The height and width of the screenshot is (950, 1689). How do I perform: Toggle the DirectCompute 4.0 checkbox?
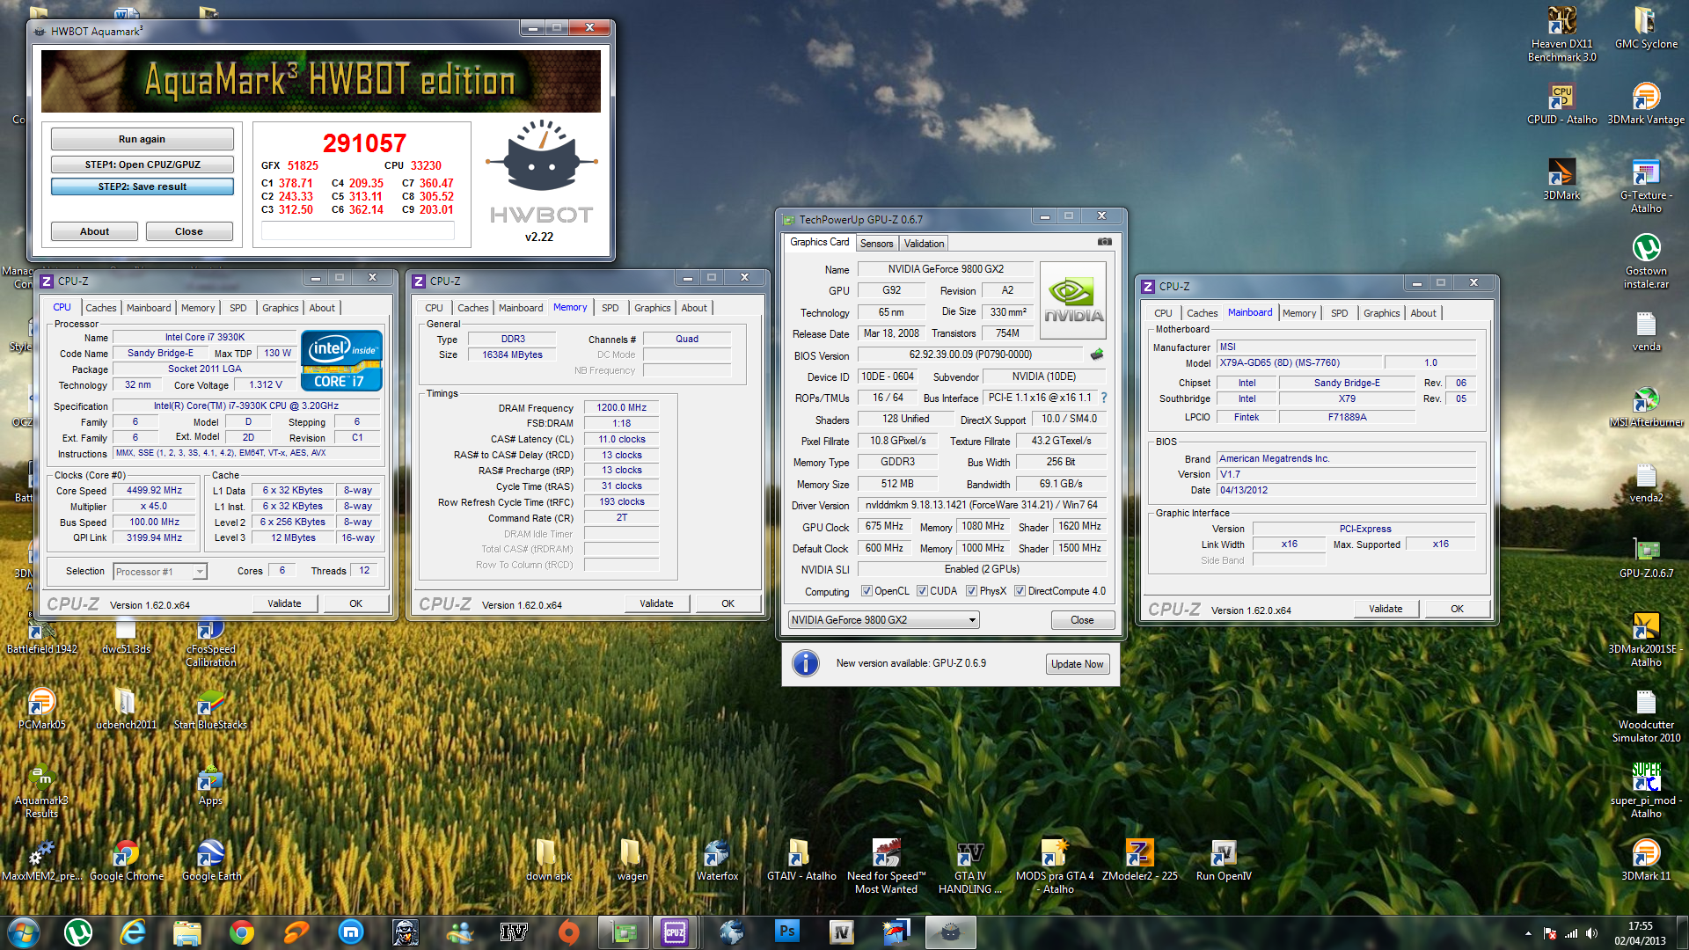pos(1020,591)
